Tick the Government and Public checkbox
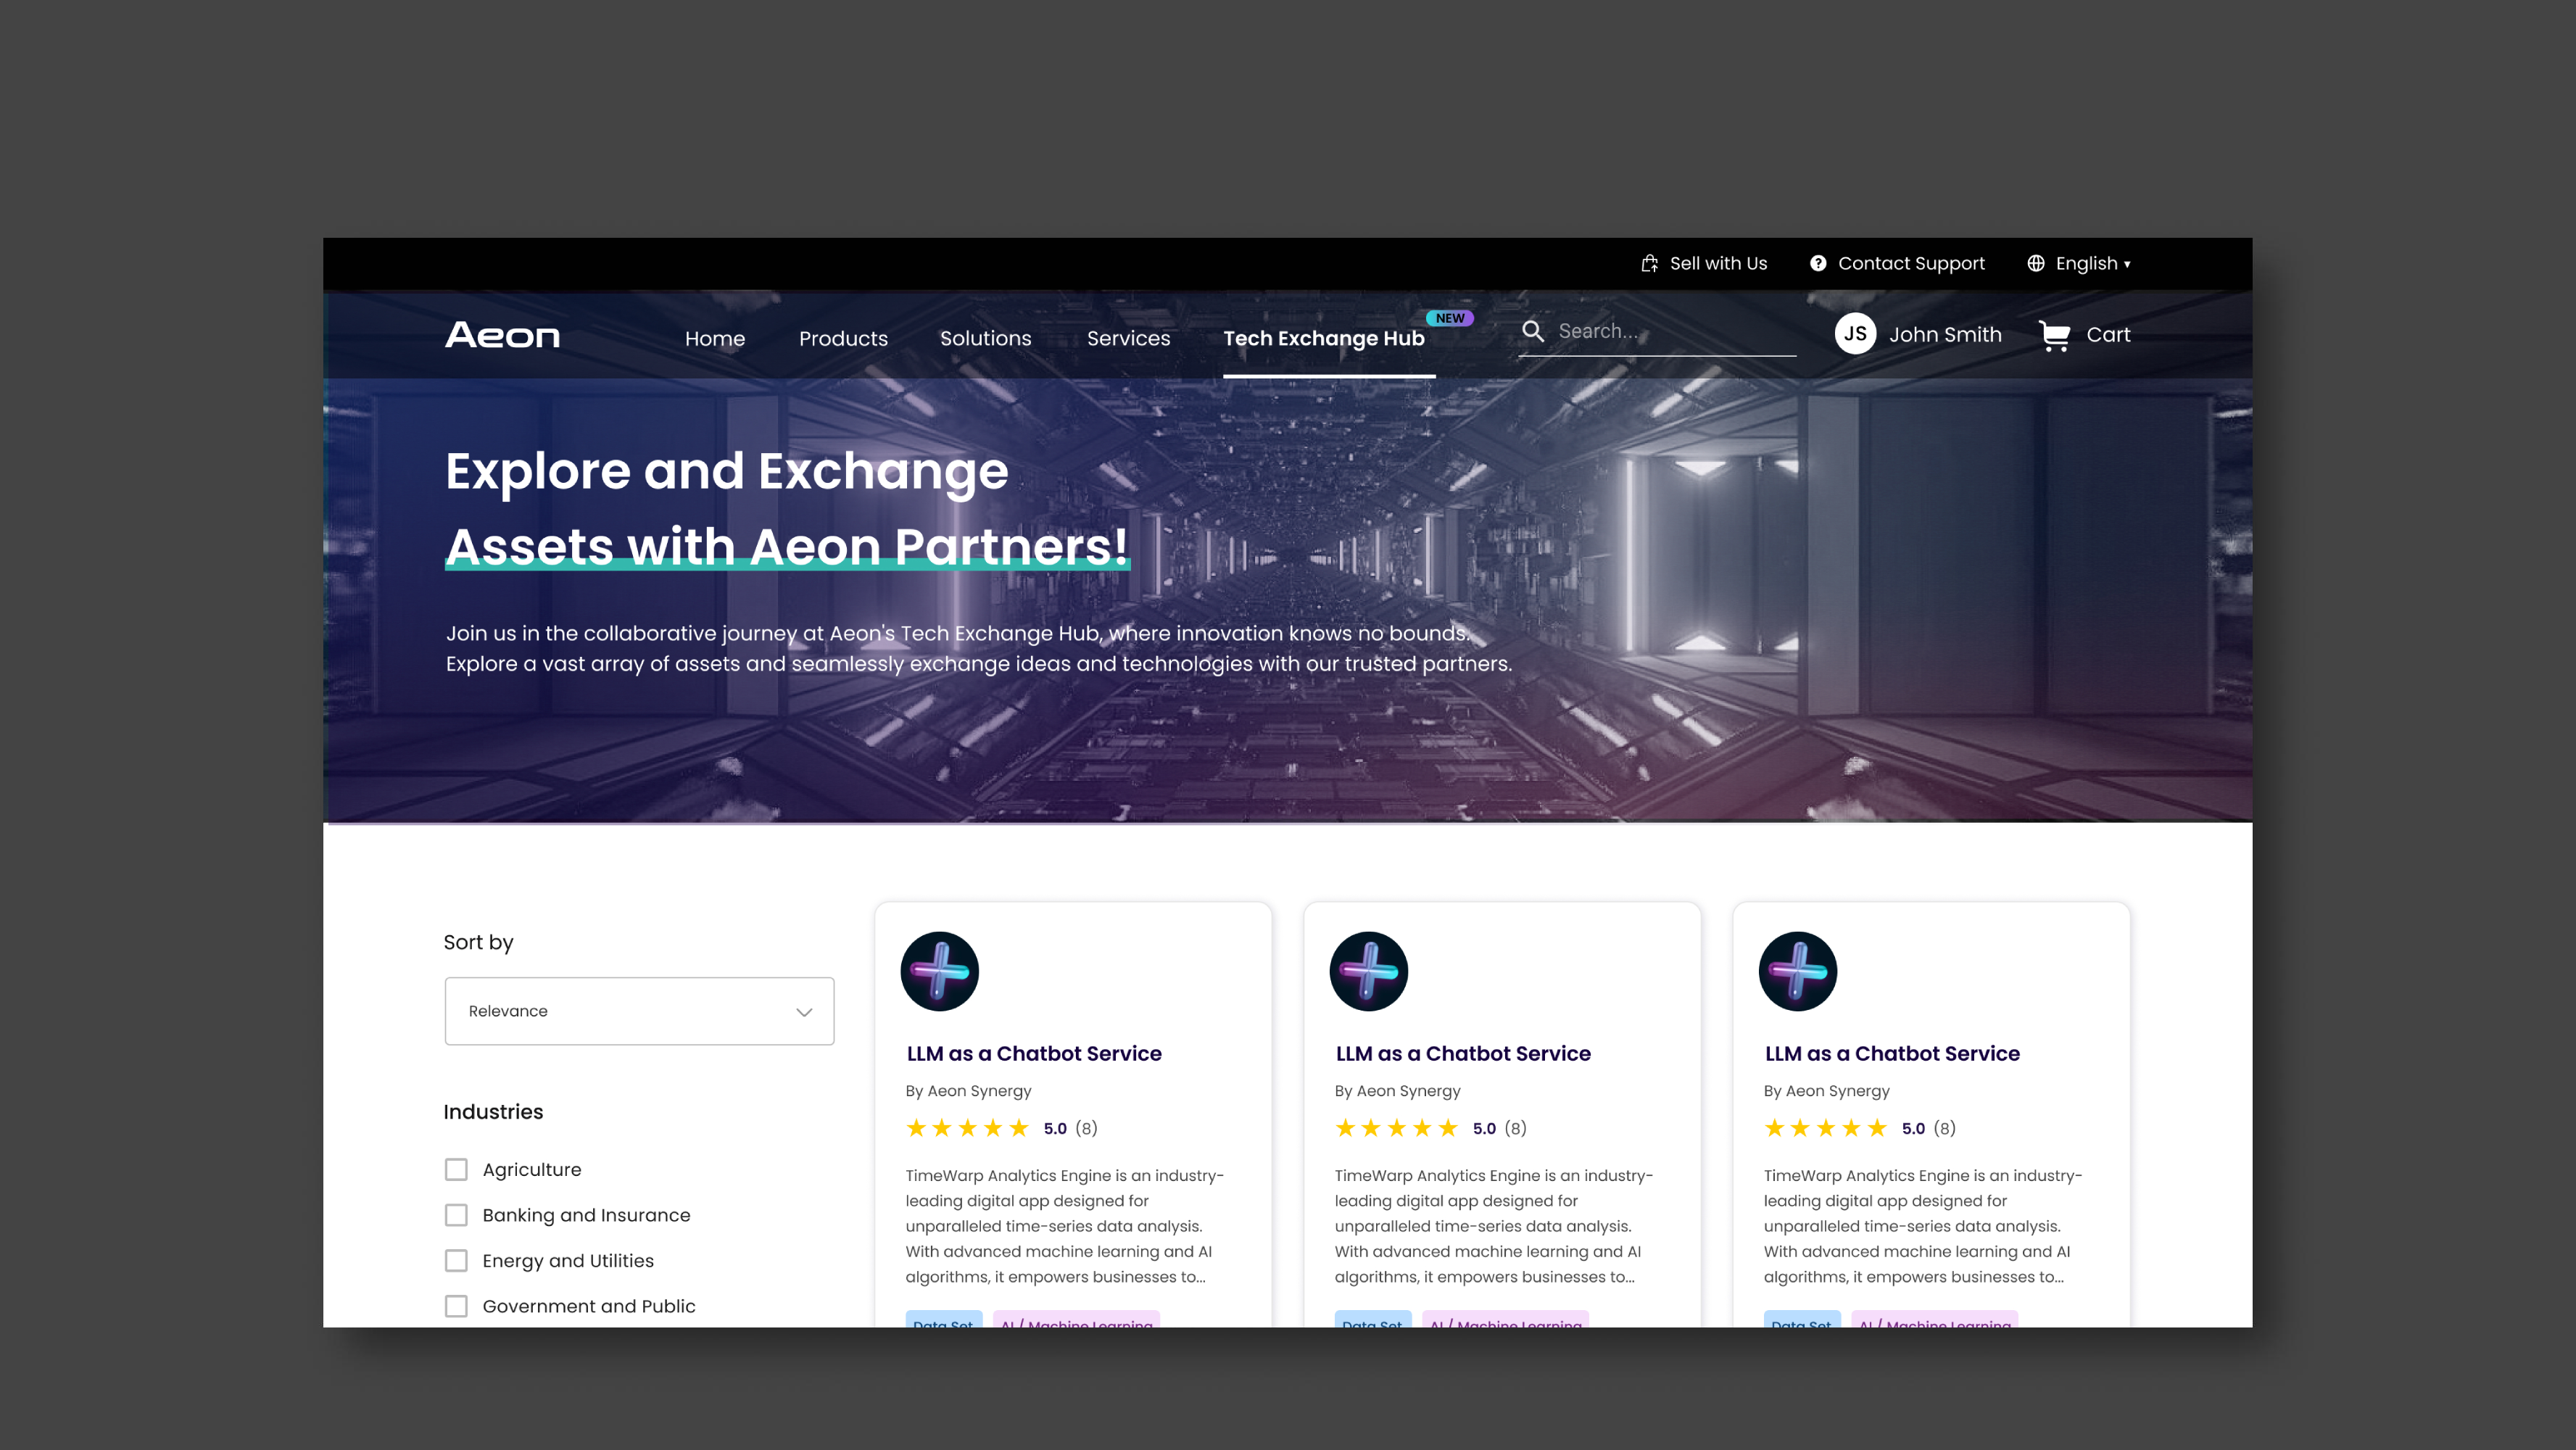Image resolution: width=2576 pixels, height=1450 pixels. [456, 1306]
